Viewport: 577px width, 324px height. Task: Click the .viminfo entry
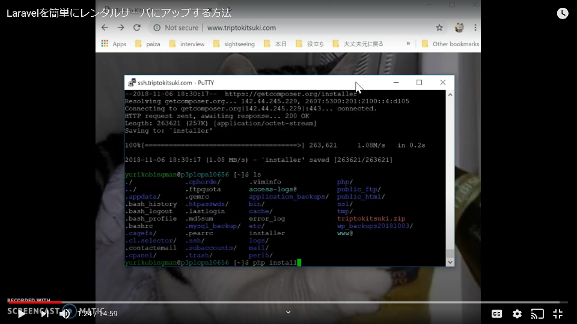(265, 182)
